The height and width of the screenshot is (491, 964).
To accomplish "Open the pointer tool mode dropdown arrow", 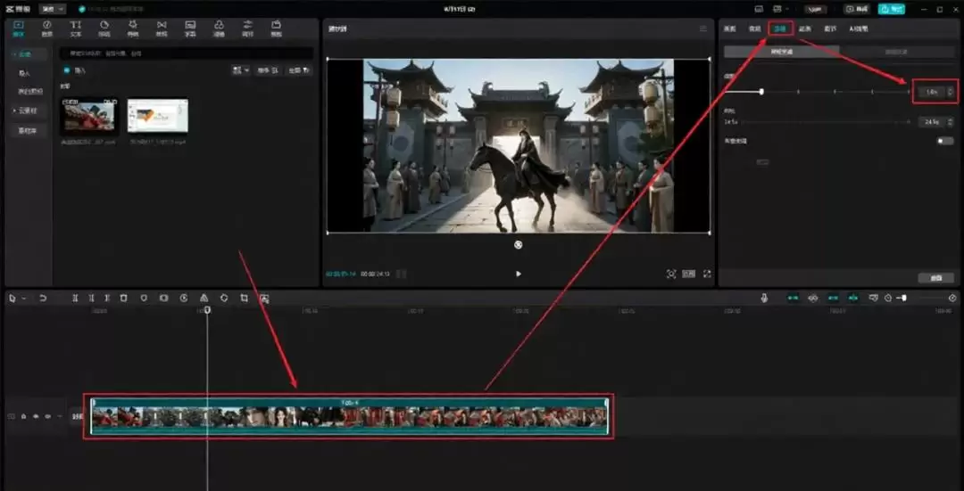I will 24,299.
